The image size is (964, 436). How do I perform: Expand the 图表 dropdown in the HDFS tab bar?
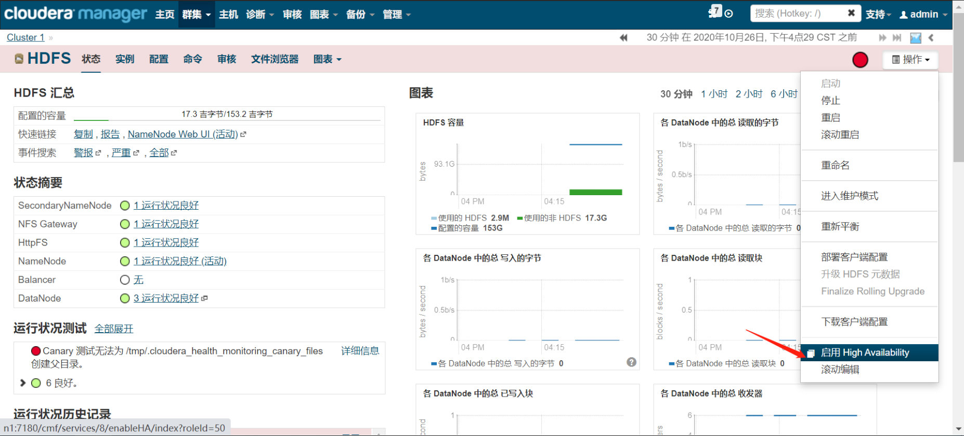(327, 59)
